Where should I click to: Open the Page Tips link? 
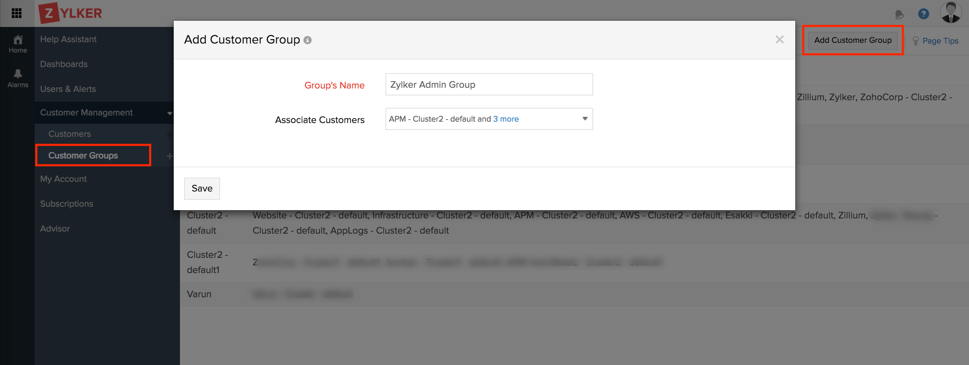point(940,41)
